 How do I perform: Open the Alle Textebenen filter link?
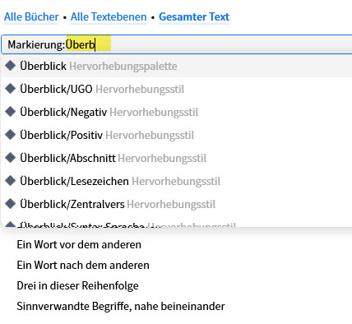click(x=109, y=17)
